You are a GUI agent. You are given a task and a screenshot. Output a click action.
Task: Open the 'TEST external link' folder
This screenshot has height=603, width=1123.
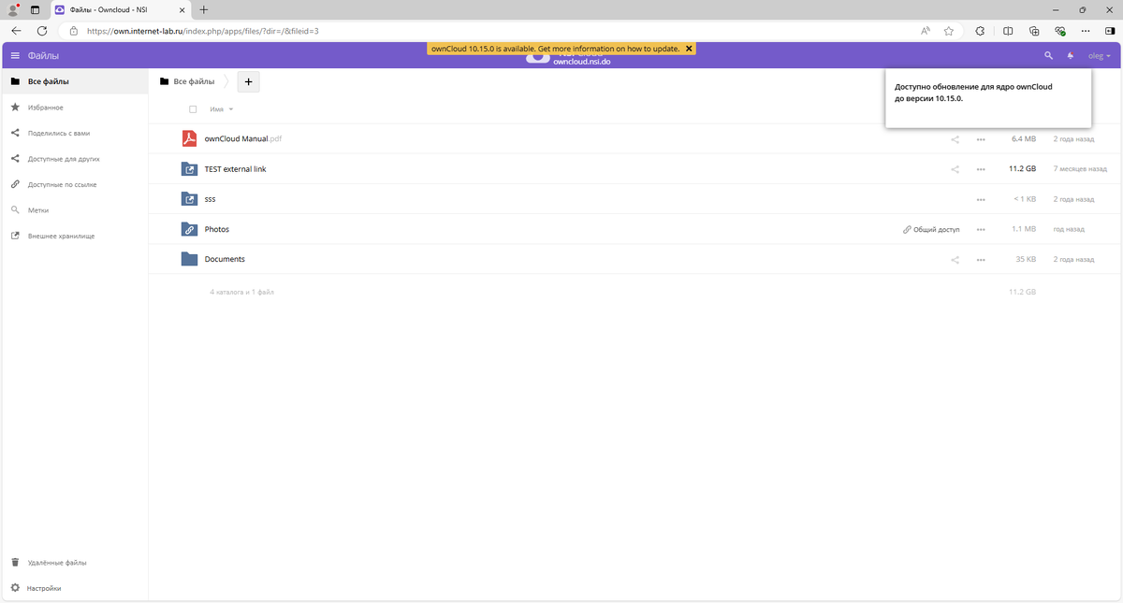pyautogui.click(x=236, y=169)
